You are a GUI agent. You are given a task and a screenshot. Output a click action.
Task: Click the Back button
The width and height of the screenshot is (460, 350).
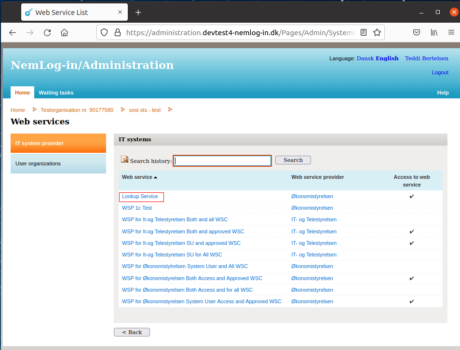tap(132, 332)
